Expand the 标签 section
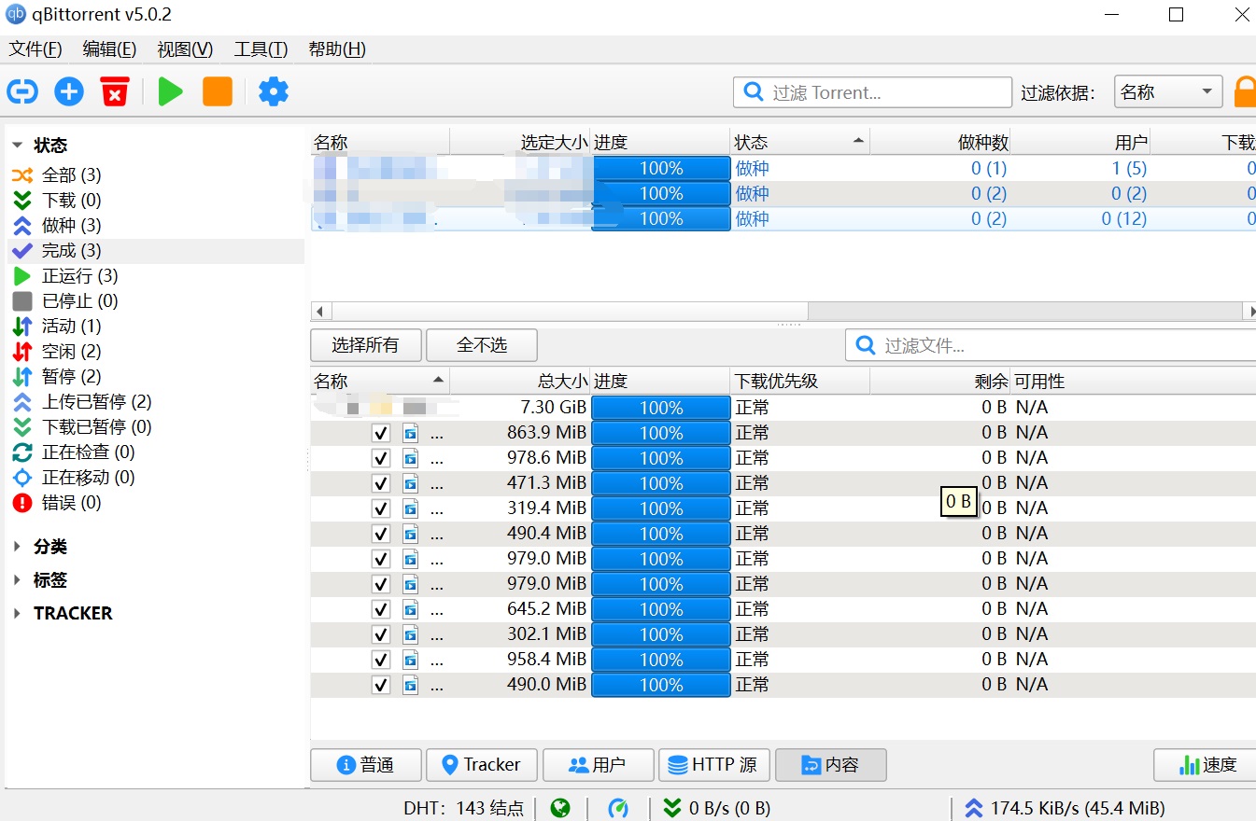The width and height of the screenshot is (1256, 821). click(18, 580)
